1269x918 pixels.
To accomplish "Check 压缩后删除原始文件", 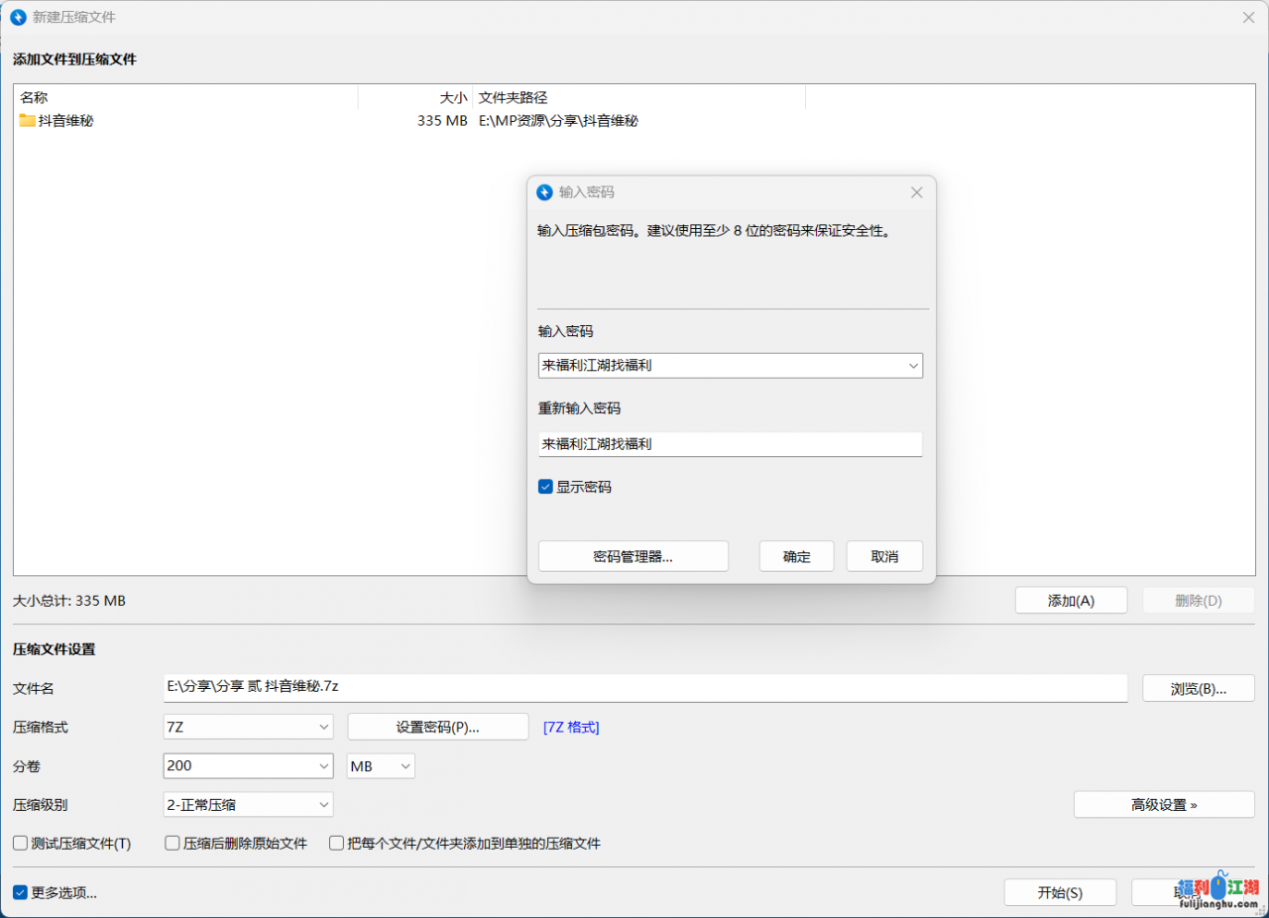I will pyautogui.click(x=171, y=843).
